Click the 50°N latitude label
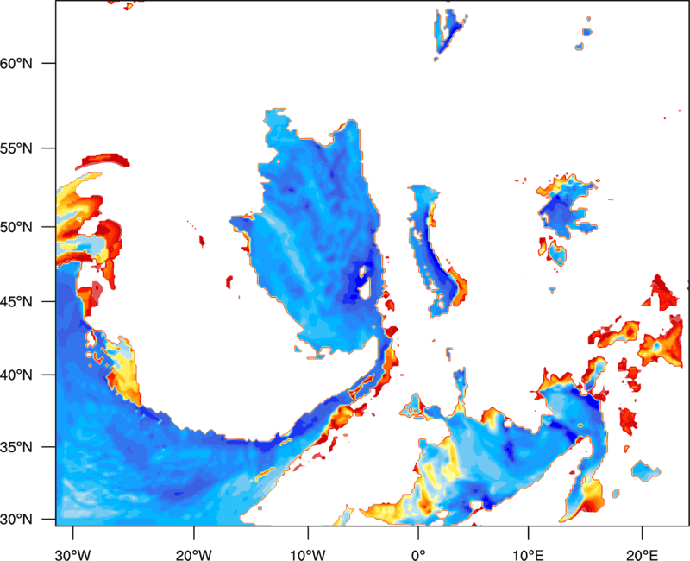 (16, 227)
